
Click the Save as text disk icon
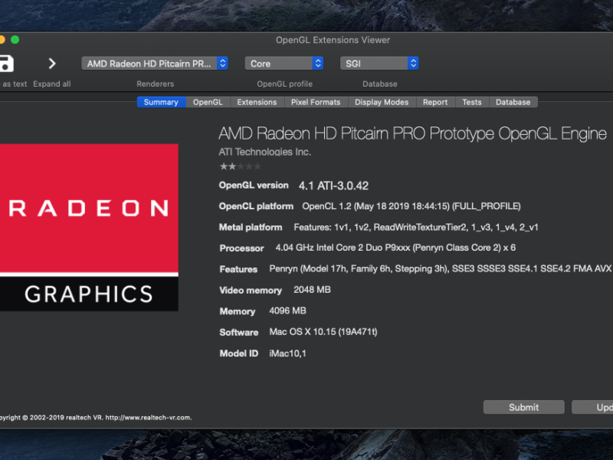(x=8, y=64)
